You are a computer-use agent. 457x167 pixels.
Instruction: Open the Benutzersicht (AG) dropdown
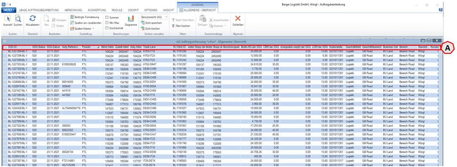pos(154,17)
